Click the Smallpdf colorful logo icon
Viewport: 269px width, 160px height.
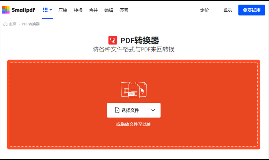pyautogui.click(x=6, y=10)
